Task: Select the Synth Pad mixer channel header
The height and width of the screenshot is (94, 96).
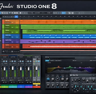Action: [x=13, y=57]
